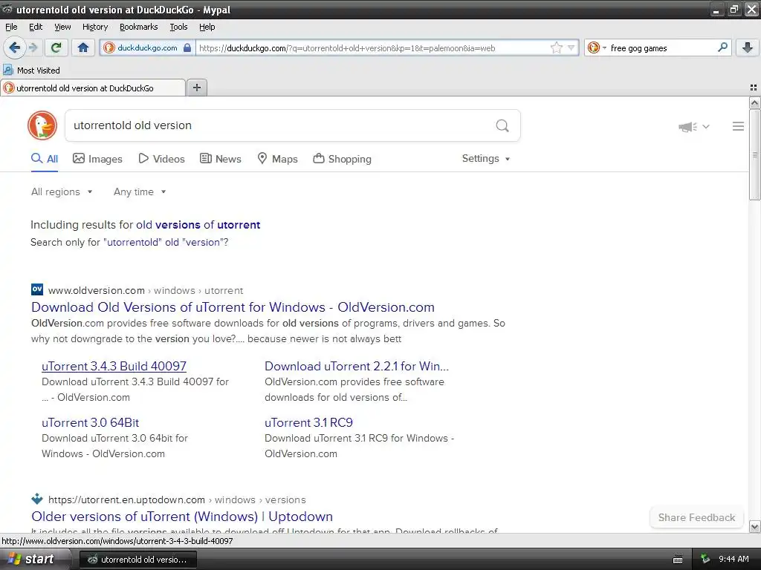
Task: Open the Bookmarks menu
Action: tap(139, 27)
